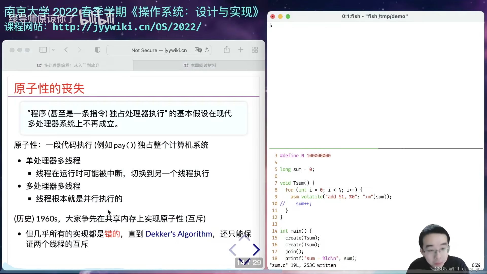Screen dimensions: 487x274
Task: Click the macOS green zoom button
Action: pyautogui.click(x=288, y=16)
